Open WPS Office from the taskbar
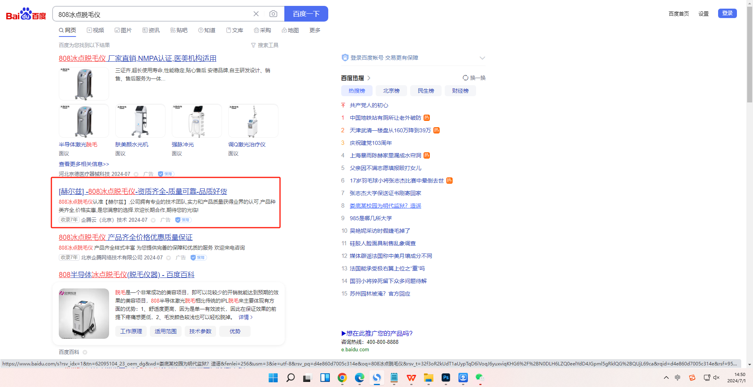 tap(411, 378)
